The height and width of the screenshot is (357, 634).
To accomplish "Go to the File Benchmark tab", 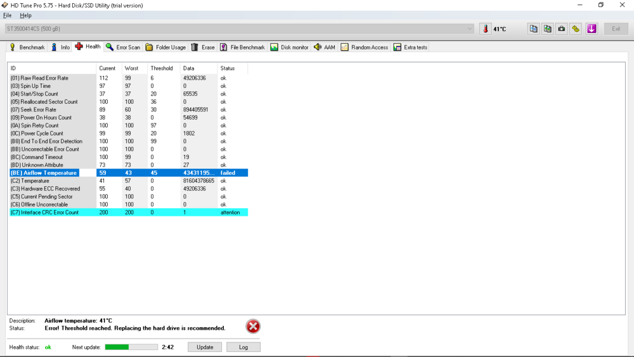I will pos(243,47).
